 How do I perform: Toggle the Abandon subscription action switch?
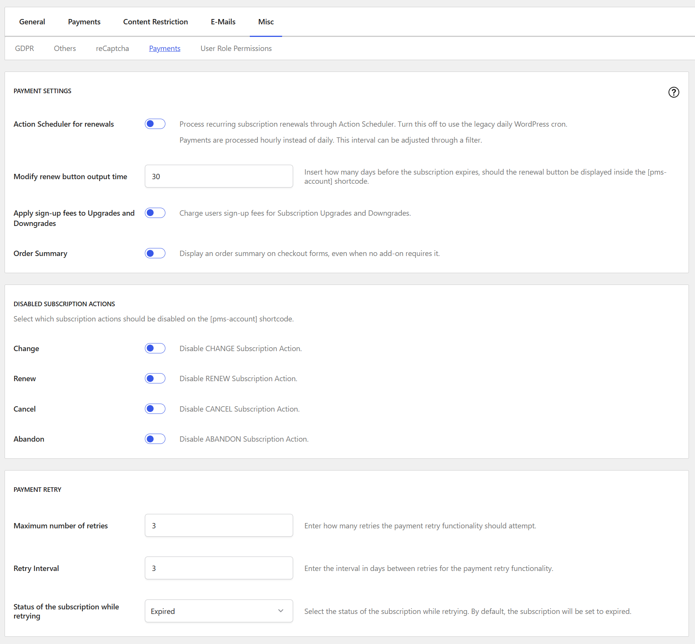(x=155, y=439)
